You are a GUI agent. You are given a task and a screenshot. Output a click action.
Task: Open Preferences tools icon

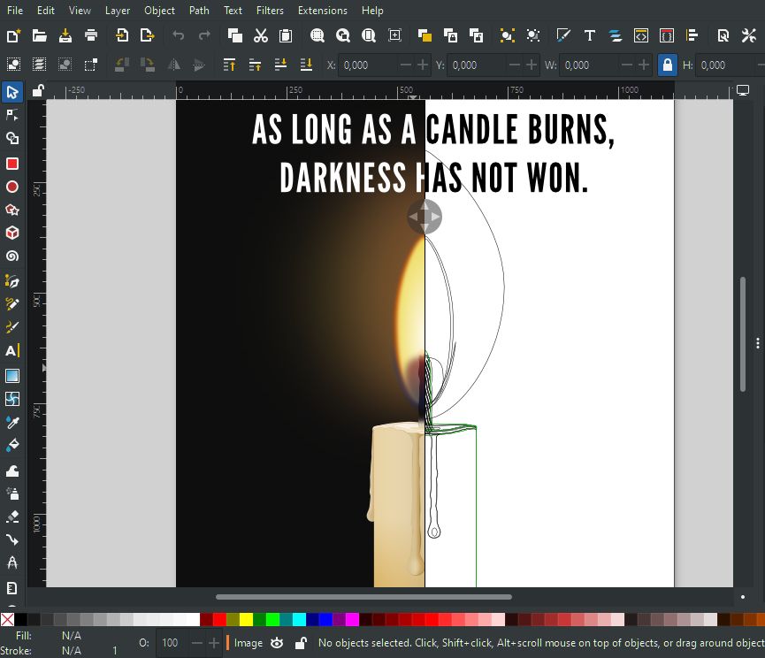click(748, 35)
